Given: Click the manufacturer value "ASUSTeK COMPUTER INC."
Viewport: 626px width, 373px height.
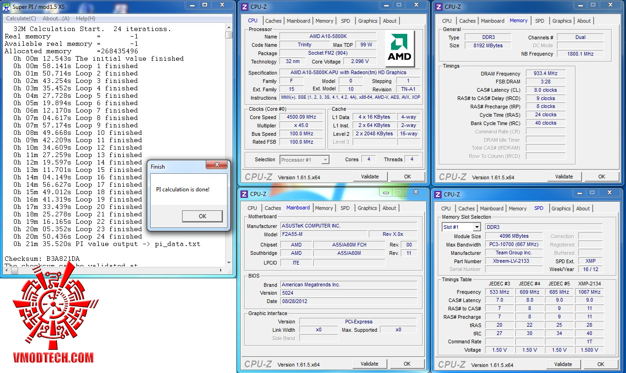Looking at the screenshot, I should pyautogui.click(x=349, y=226).
